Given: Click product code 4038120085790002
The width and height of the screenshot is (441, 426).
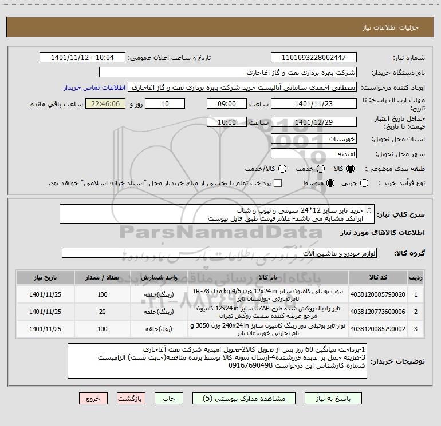Looking at the screenshot, I should click(x=378, y=329).
